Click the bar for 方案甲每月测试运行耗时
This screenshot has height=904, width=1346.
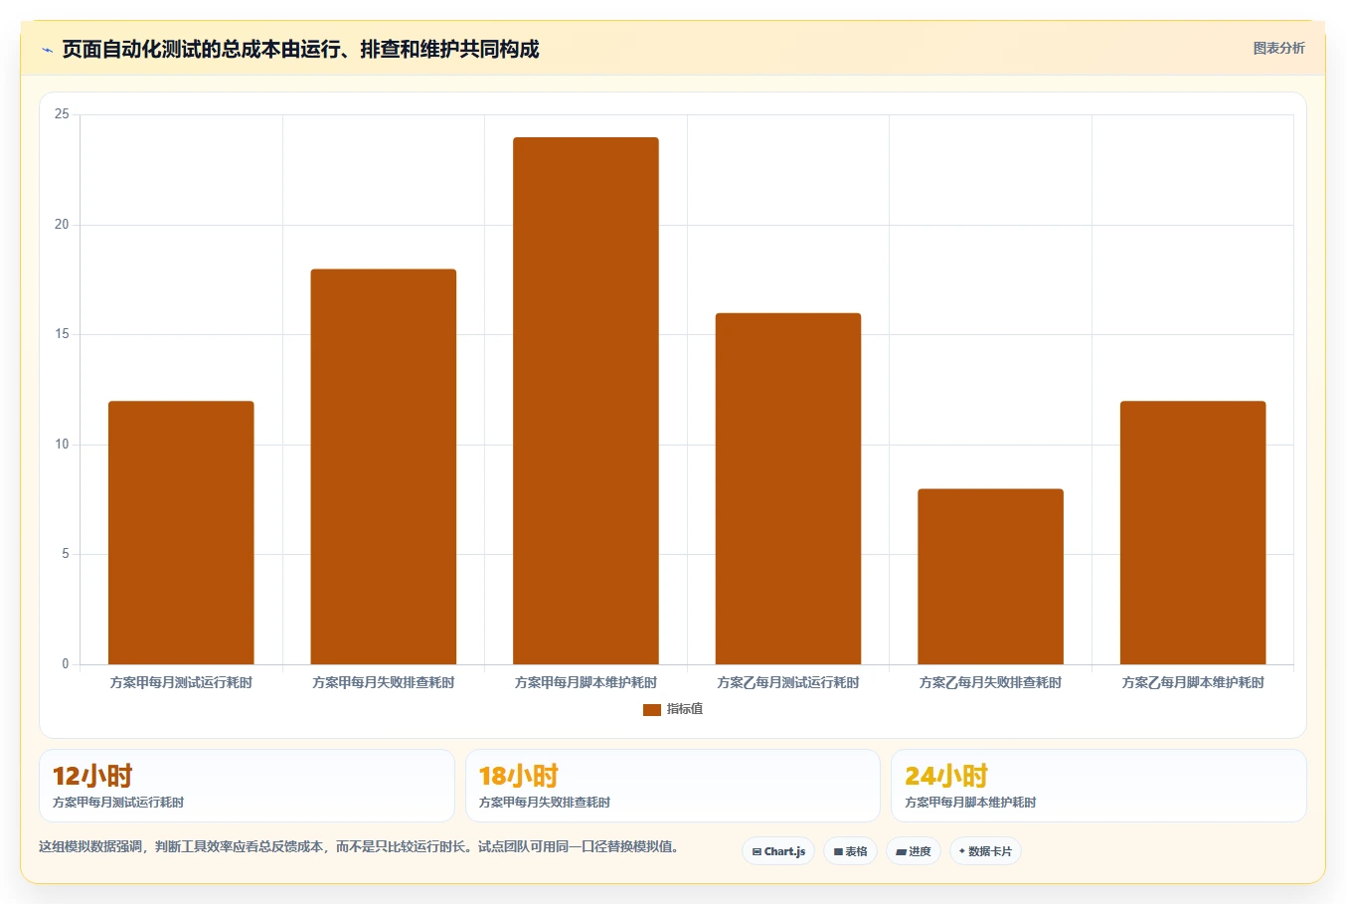click(x=181, y=532)
